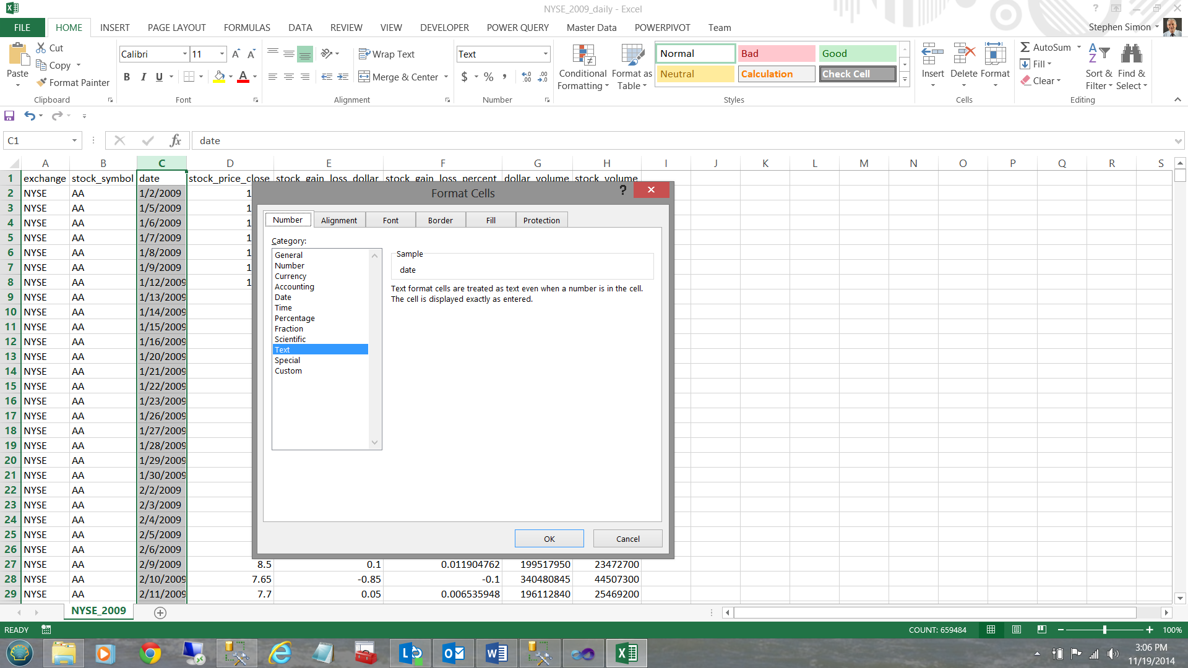Viewport: 1188px width, 668px height.
Task: Open the FORMULAS ribbon tab
Action: [x=247, y=28]
